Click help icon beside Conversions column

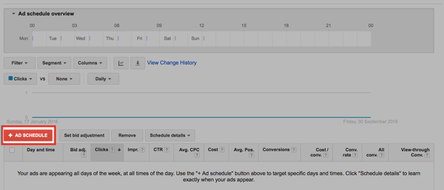[294, 150]
